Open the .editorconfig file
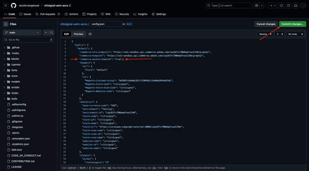Viewport: 309px width, 171px height. click(19, 104)
